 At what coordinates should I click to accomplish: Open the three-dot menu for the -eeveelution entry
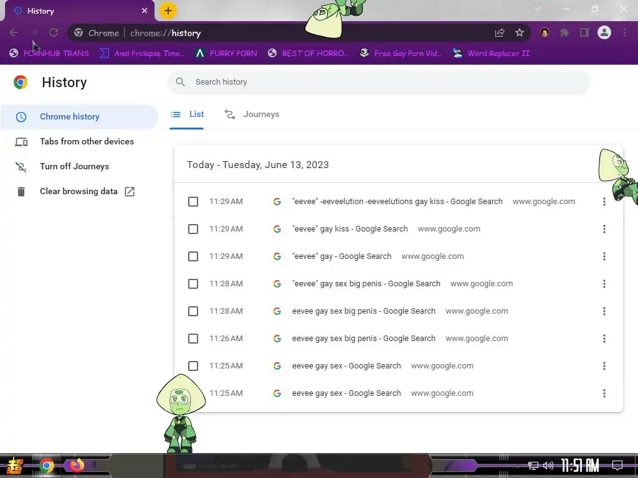point(604,202)
